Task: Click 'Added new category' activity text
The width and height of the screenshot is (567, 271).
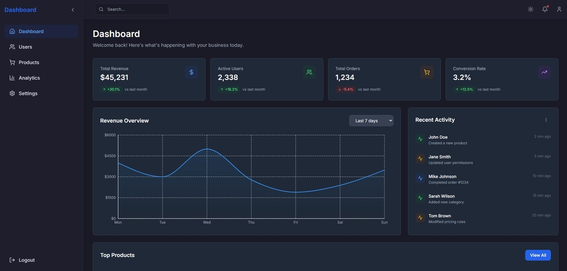Action: point(446,202)
